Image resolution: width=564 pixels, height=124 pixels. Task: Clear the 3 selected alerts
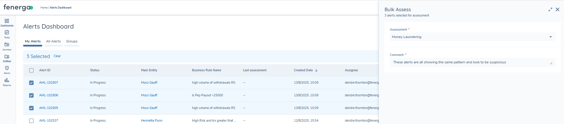(57, 56)
